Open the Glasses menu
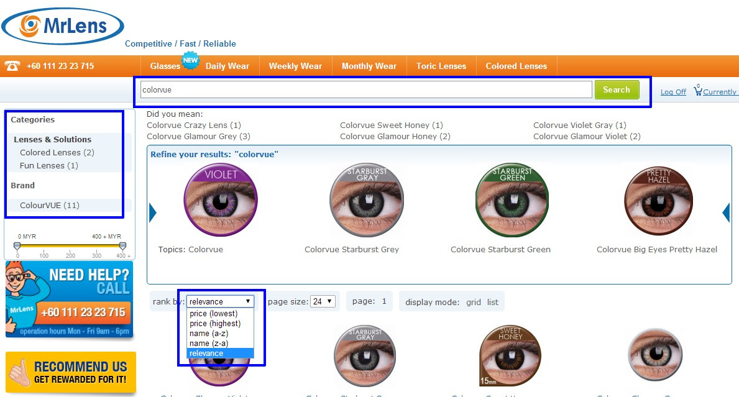This screenshot has height=397, width=739. coord(165,66)
